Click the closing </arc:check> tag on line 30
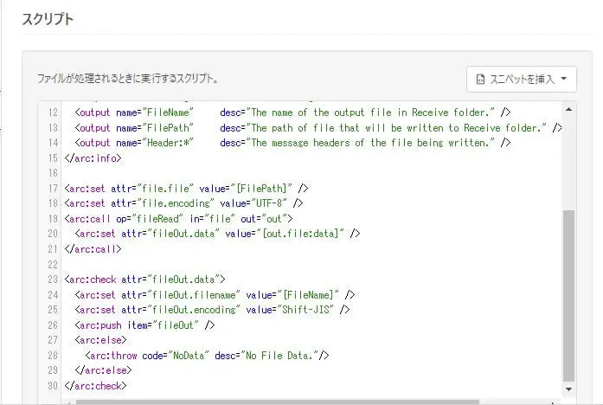Screen dimensions: 603x405 [x=95, y=385]
